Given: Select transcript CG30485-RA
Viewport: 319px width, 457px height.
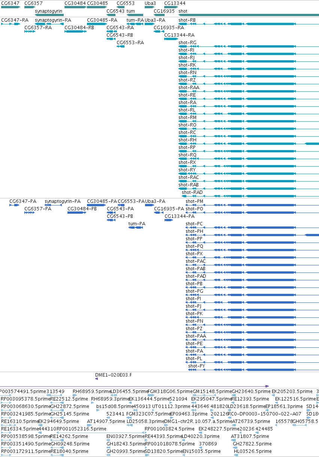Looking at the screenshot, I should pyautogui.click(x=102, y=20).
